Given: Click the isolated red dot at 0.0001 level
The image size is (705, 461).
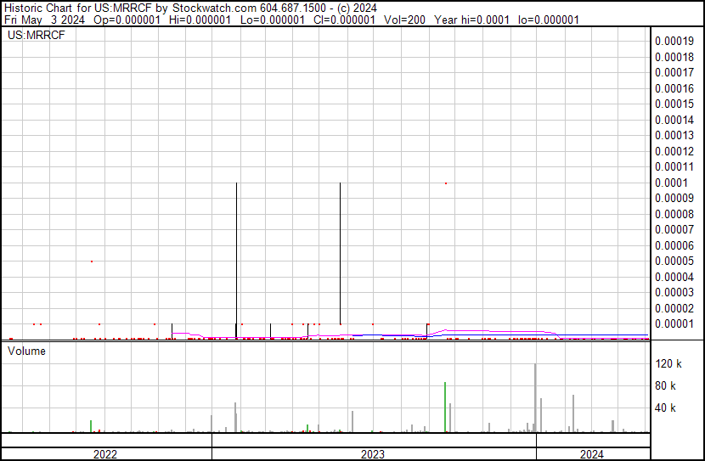Looking at the screenshot, I should click(445, 183).
